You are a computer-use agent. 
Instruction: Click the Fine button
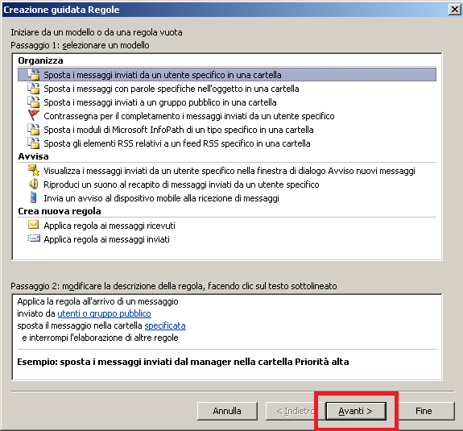(x=424, y=411)
